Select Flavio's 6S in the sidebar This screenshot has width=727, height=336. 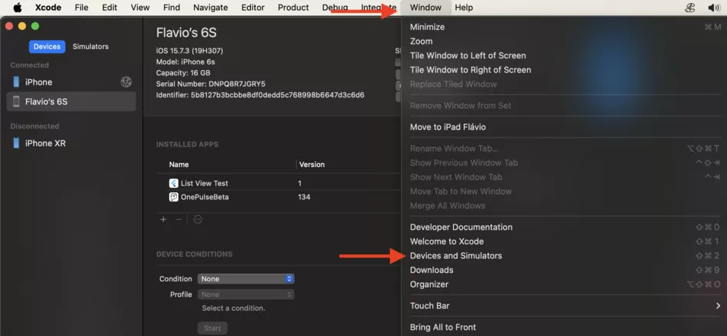(71, 101)
